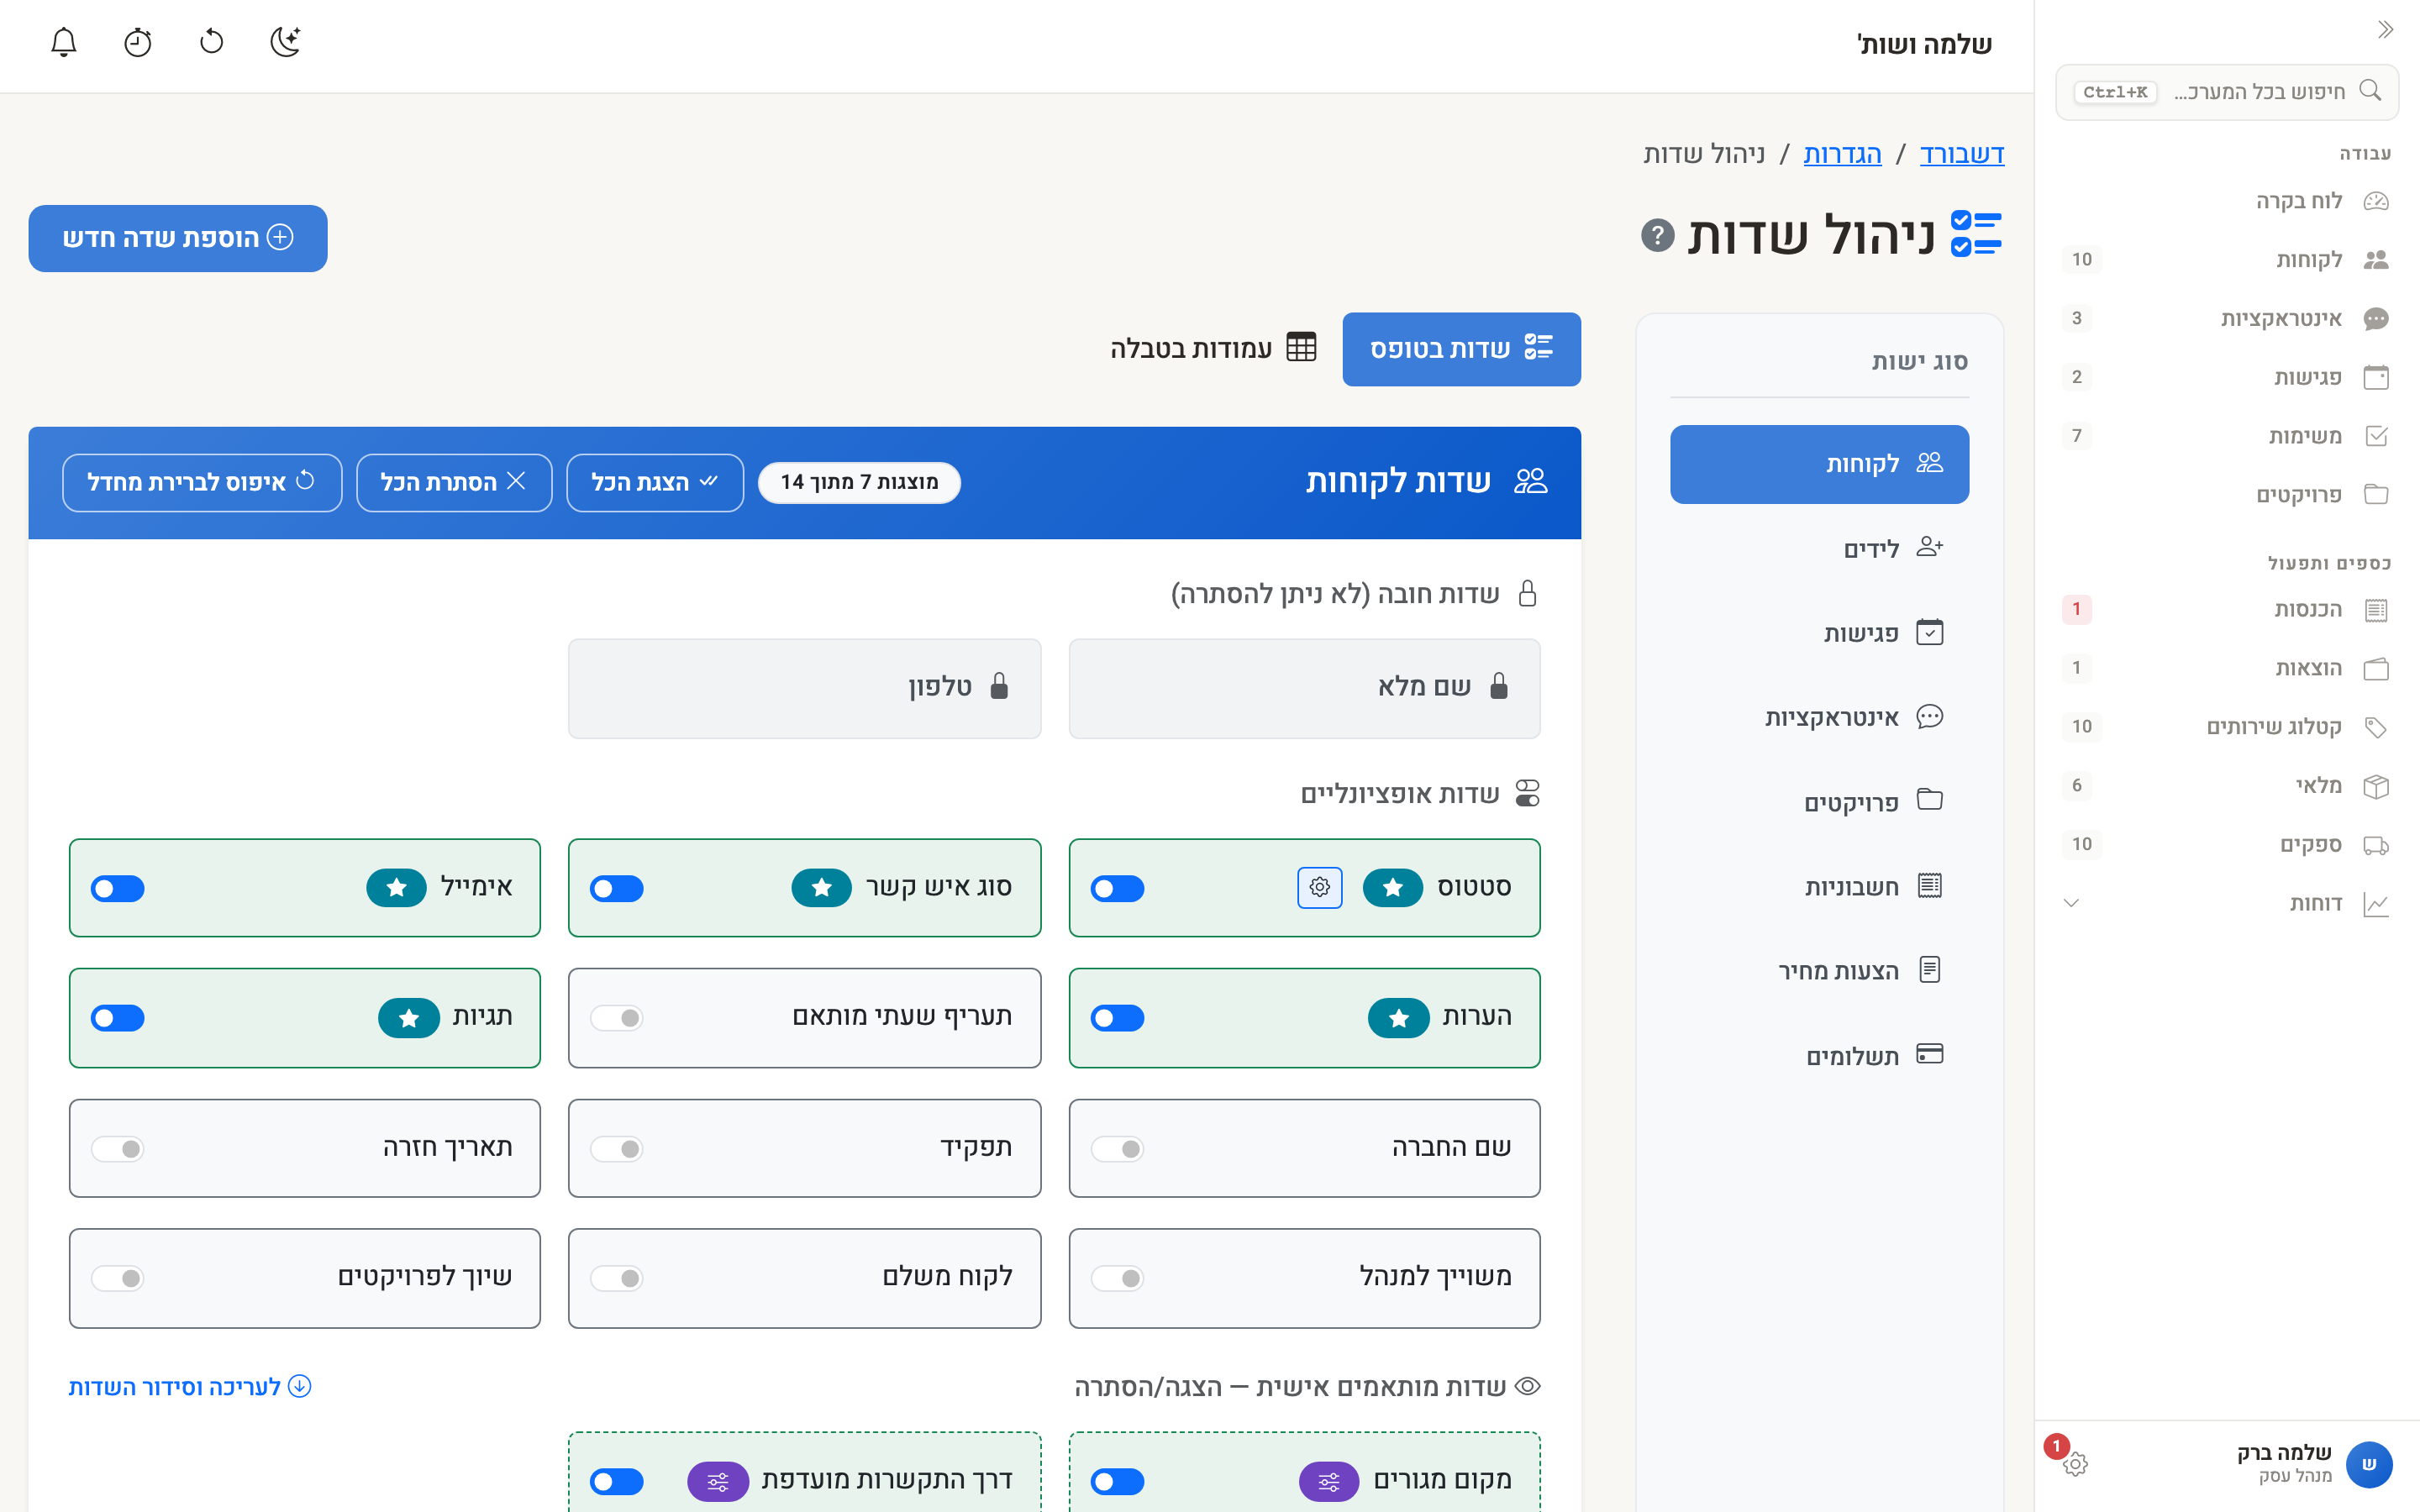Enable the שיוך לפרויקטים toggle
The image size is (2420, 1512).
117,1278
